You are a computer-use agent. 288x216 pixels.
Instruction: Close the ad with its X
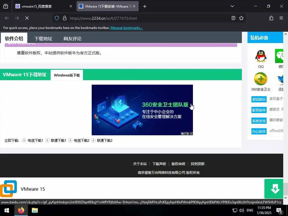pyautogui.click(x=191, y=134)
